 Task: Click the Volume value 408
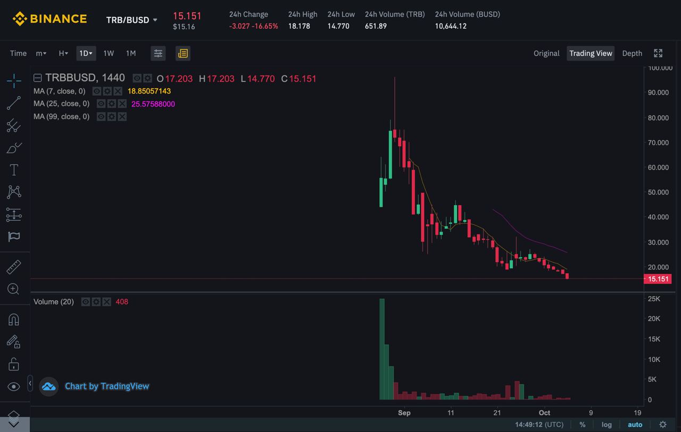coord(122,302)
